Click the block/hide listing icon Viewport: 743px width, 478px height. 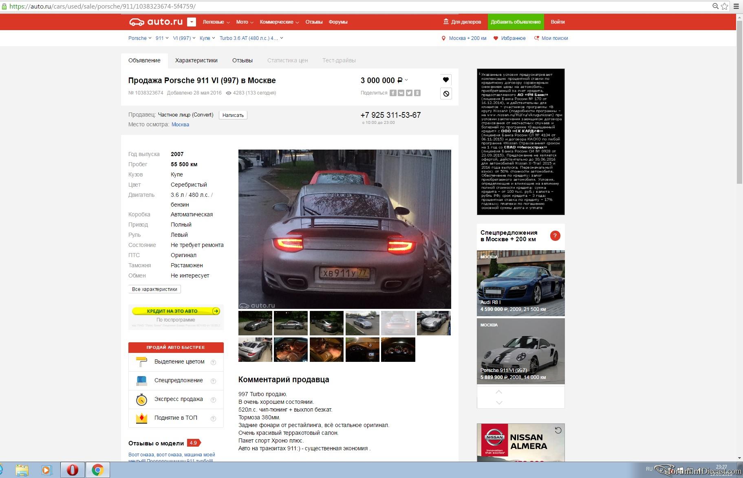coord(446,94)
